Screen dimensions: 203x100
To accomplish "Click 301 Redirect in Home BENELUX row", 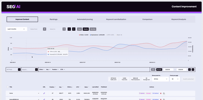I will click(156, 99).
